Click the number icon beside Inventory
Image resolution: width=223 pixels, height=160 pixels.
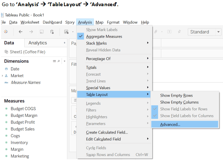(x=6, y=143)
